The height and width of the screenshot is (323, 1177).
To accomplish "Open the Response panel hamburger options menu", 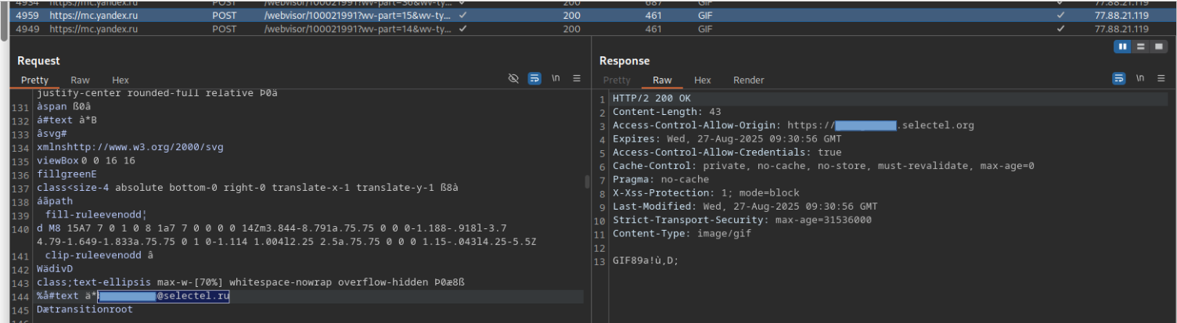I will (x=1160, y=79).
